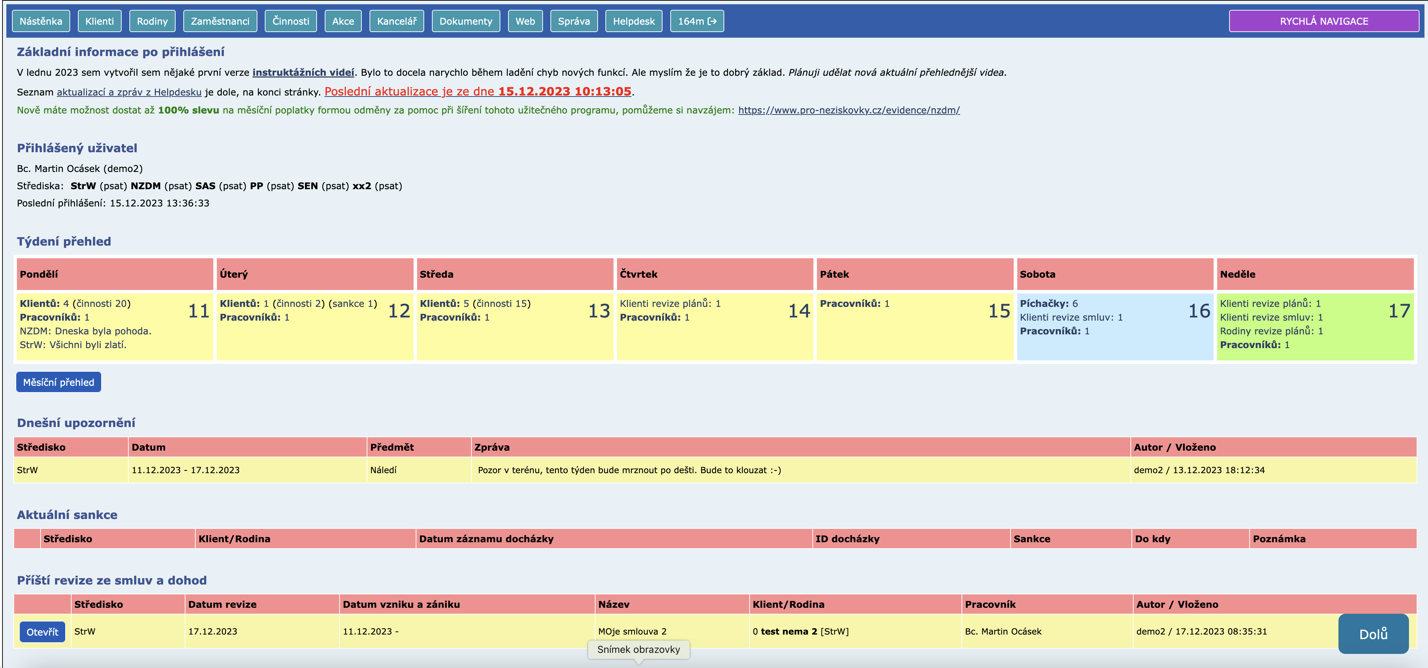Follow the instruktážních videí link

tap(303, 73)
